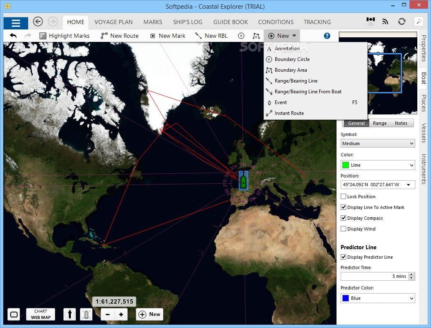This screenshot has width=431, height=328.
Task: Uncheck Display Line To Active Mark
Action: 343,207
